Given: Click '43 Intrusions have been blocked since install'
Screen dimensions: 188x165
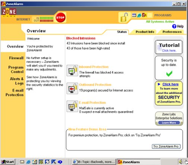Looking at the screenshot, I should (x=96, y=43).
